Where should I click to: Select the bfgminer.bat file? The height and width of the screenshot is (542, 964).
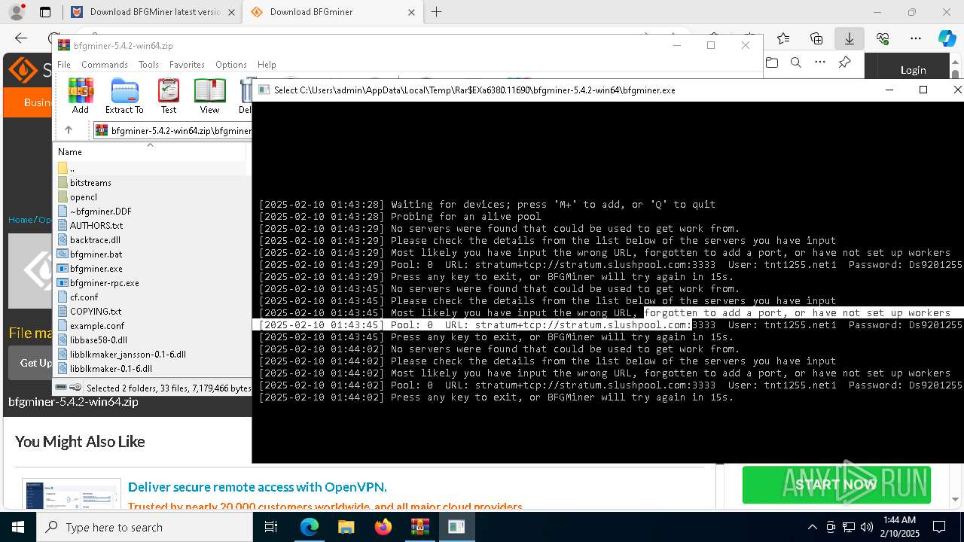[x=96, y=254]
